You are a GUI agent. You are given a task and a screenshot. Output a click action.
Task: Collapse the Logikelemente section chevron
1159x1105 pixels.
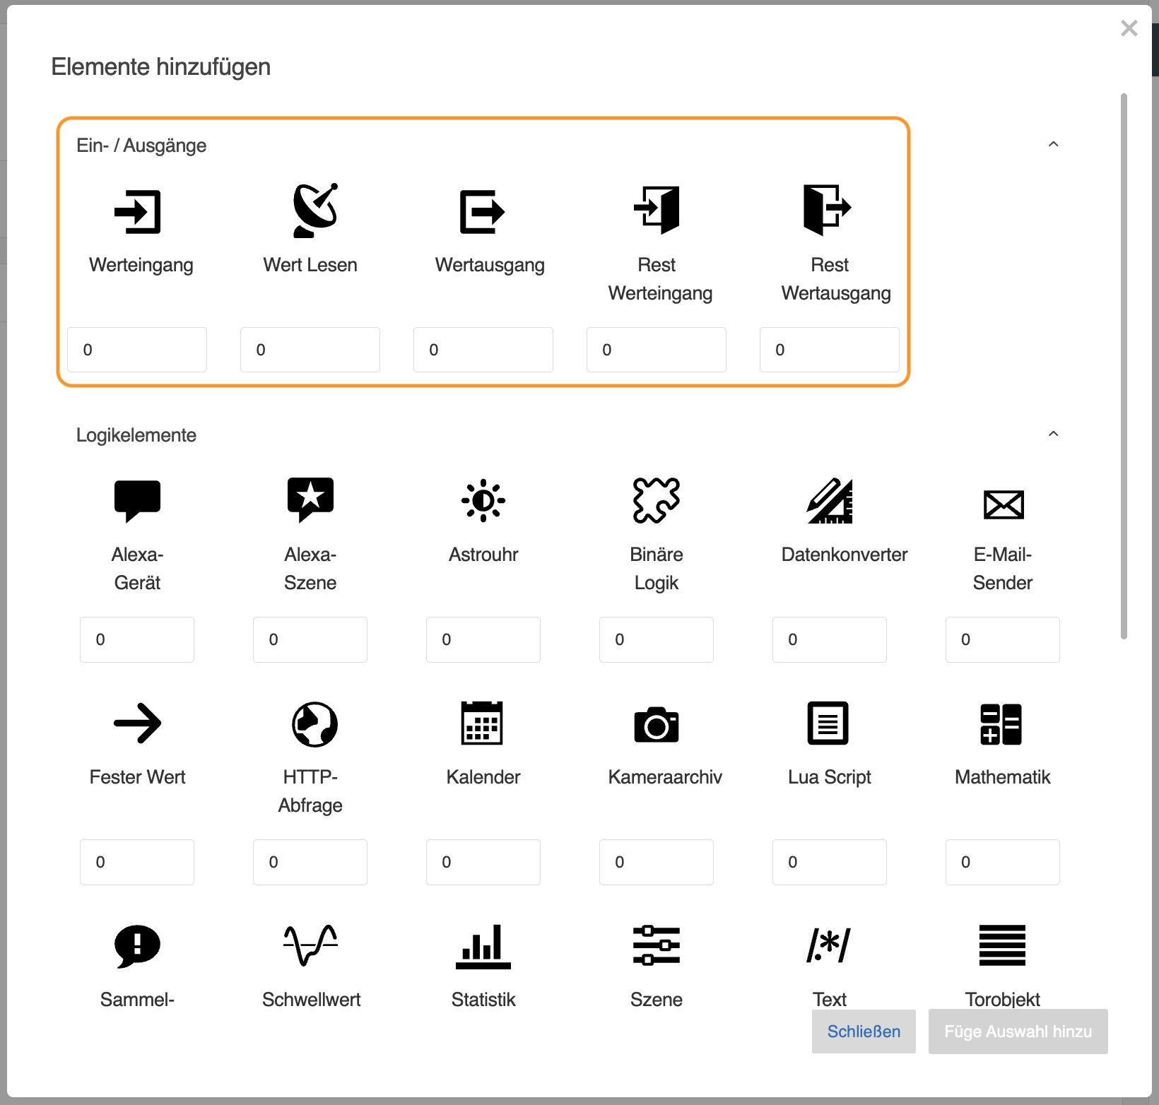click(x=1053, y=434)
